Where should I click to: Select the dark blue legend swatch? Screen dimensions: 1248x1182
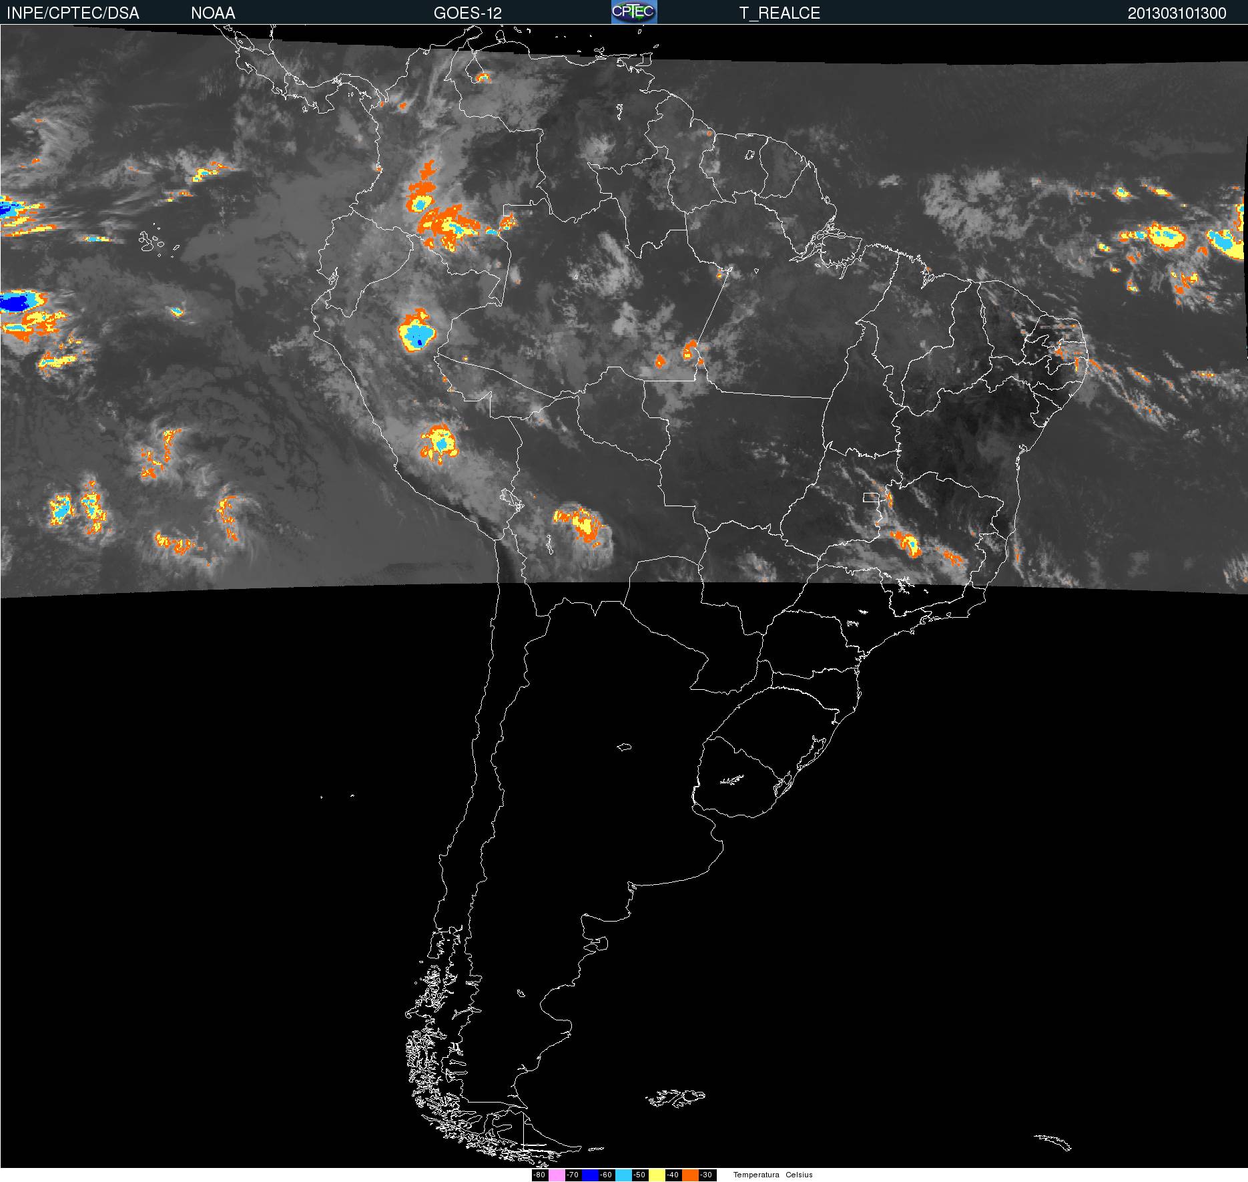pyautogui.click(x=590, y=1175)
